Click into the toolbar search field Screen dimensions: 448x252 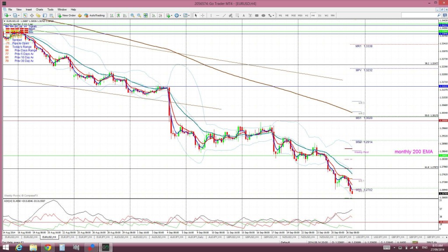click(419, 15)
